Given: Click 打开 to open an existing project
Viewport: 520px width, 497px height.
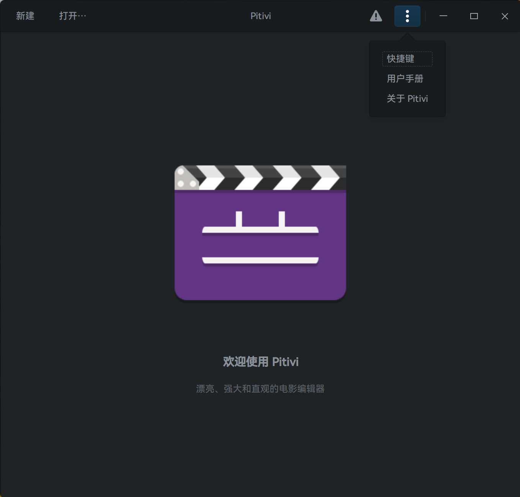Looking at the screenshot, I should 72,16.
